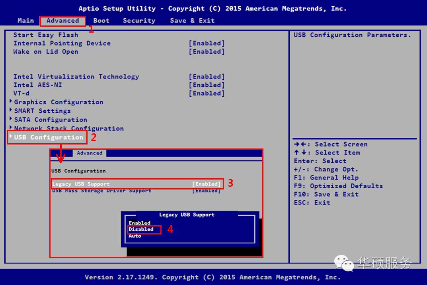Image resolution: width=427 pixels, height=285 pixels.
Task: Click the Version 2.17.1249 footer text
Action: coord(213,277)
